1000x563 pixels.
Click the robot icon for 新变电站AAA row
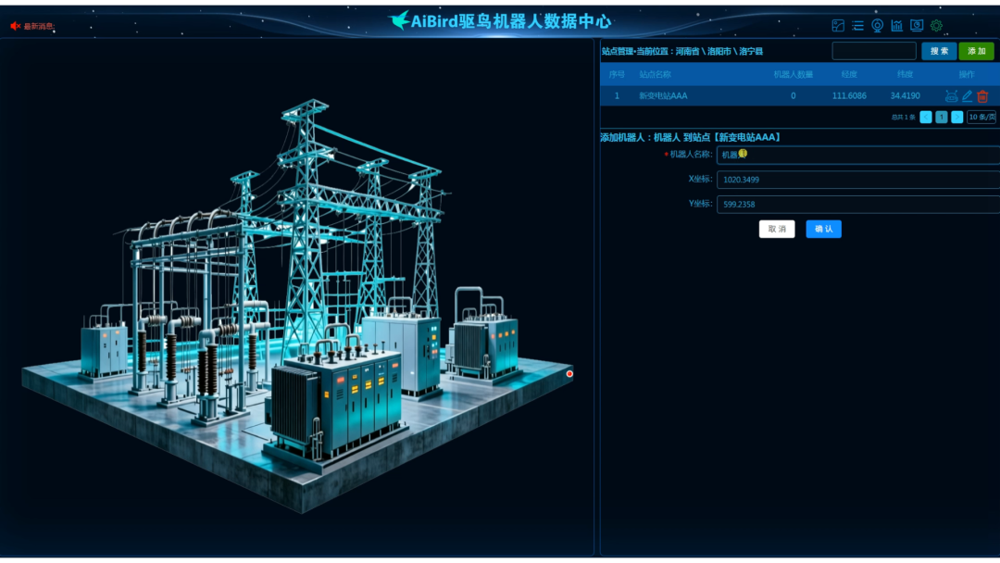[951, 96]
